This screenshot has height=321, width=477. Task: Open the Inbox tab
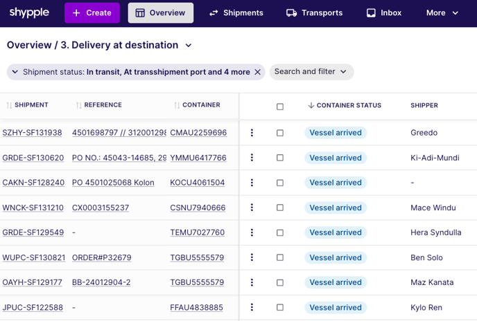(x=384, y=12)
